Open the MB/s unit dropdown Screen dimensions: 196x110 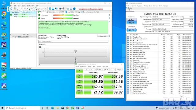(119, 70)
